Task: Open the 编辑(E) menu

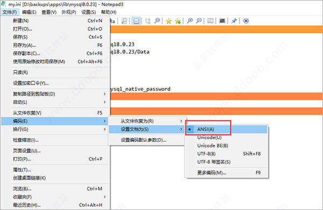Action: [29, 12]
